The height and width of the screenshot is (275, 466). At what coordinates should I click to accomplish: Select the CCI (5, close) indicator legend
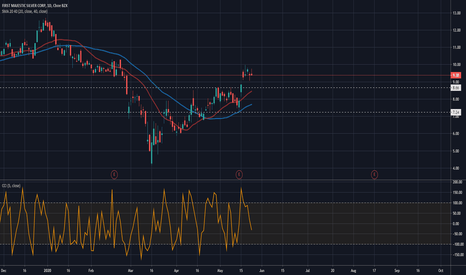click(x=11, y=186)
